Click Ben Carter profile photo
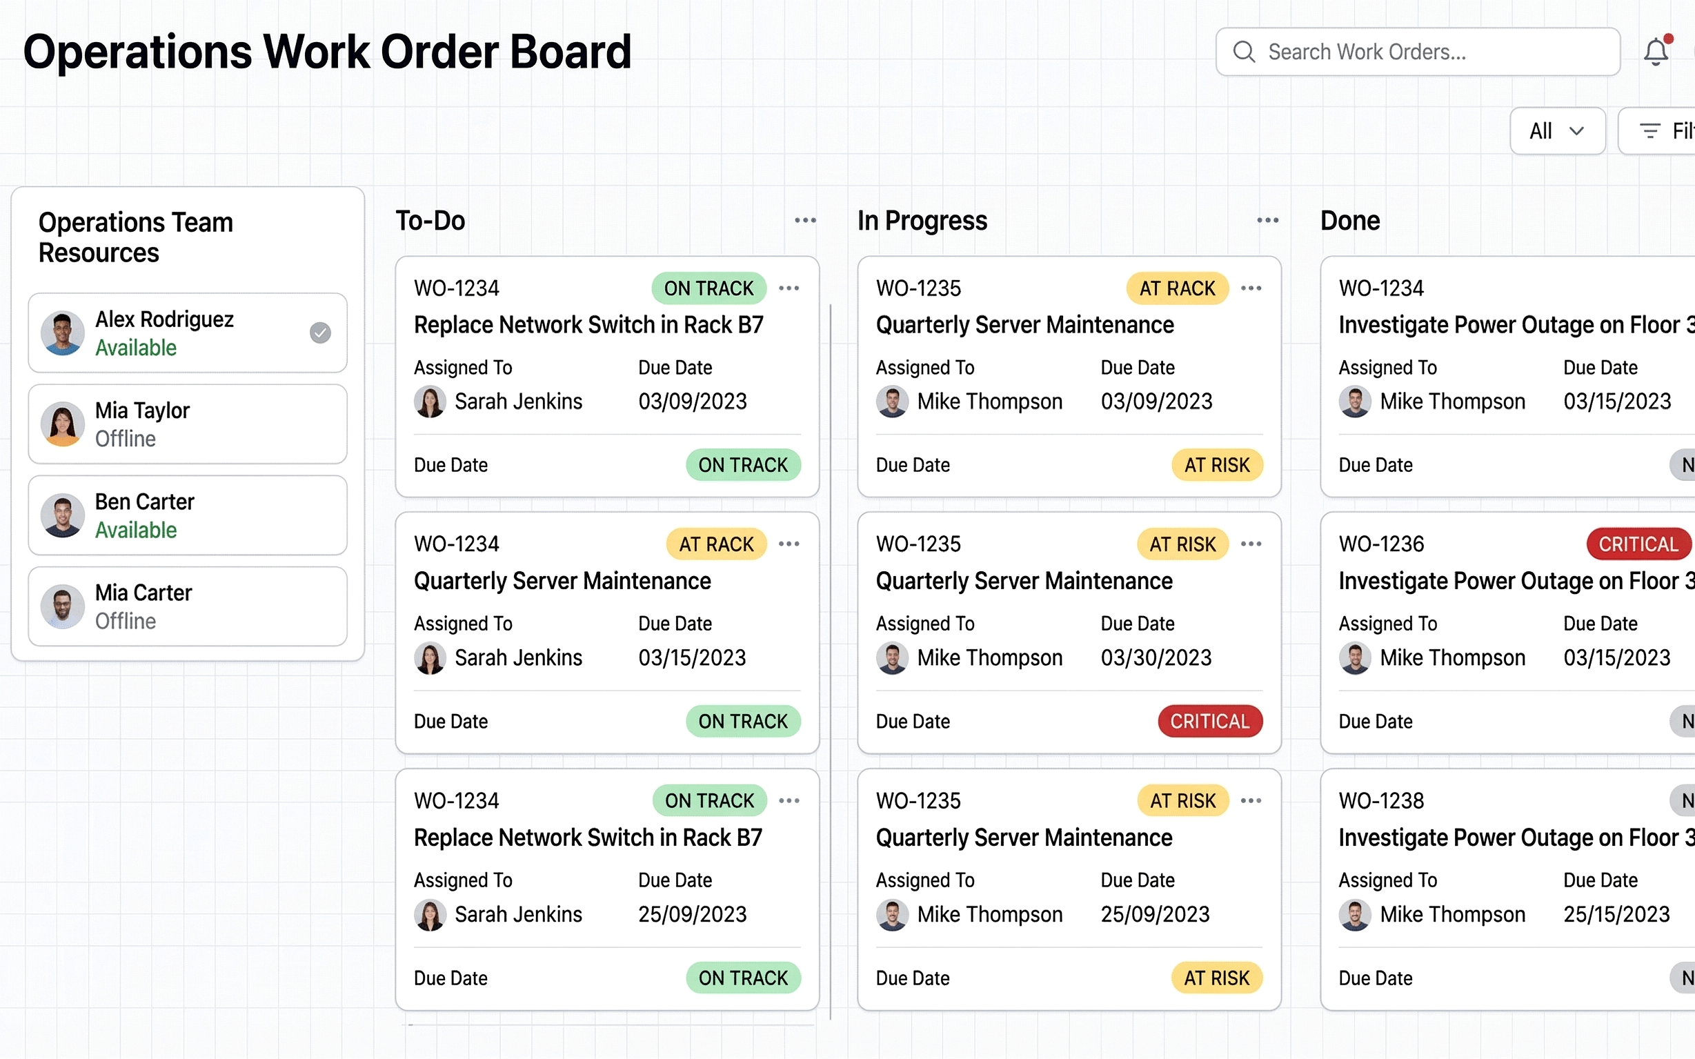 click(62, 515)
